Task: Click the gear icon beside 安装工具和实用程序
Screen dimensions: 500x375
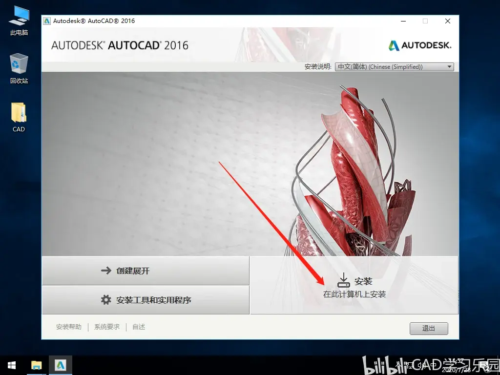Action: 106,300
